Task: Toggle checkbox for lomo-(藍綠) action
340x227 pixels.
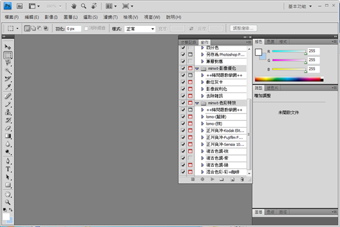Action: 182,116
